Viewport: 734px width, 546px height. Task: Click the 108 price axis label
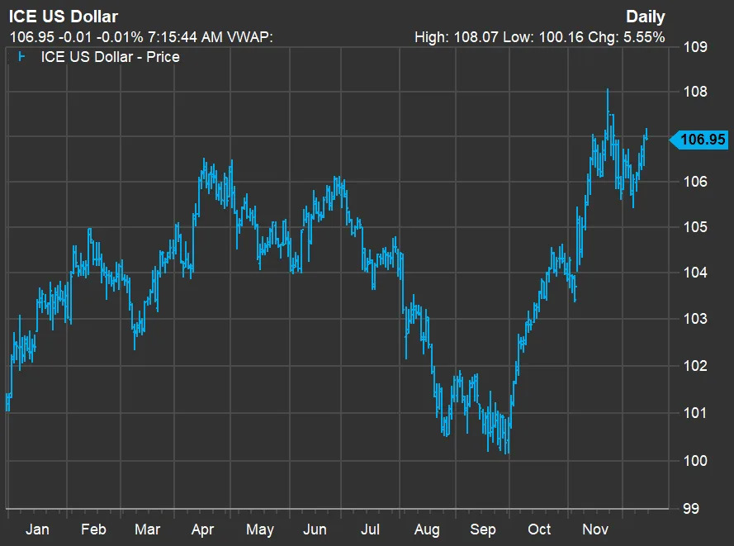pyautogui.click(x=696, y=92)
